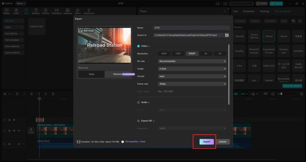This screenshot has width=306, height=162.
Task: Open the Transitions panel icon
Action: (56, 11)
